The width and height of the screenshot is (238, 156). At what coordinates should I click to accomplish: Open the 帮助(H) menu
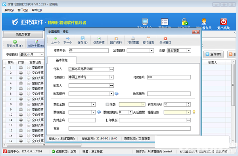click(x=37, y=10)
